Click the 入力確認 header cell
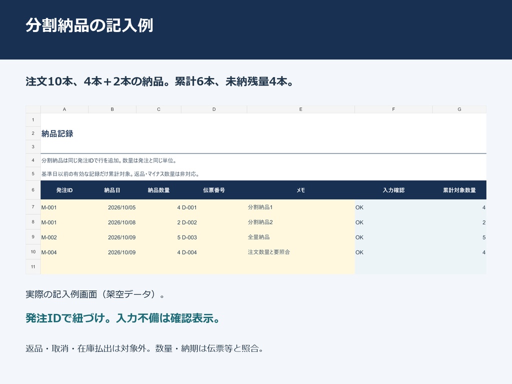Viewport: 512px width, 384px height. [393, 190]
